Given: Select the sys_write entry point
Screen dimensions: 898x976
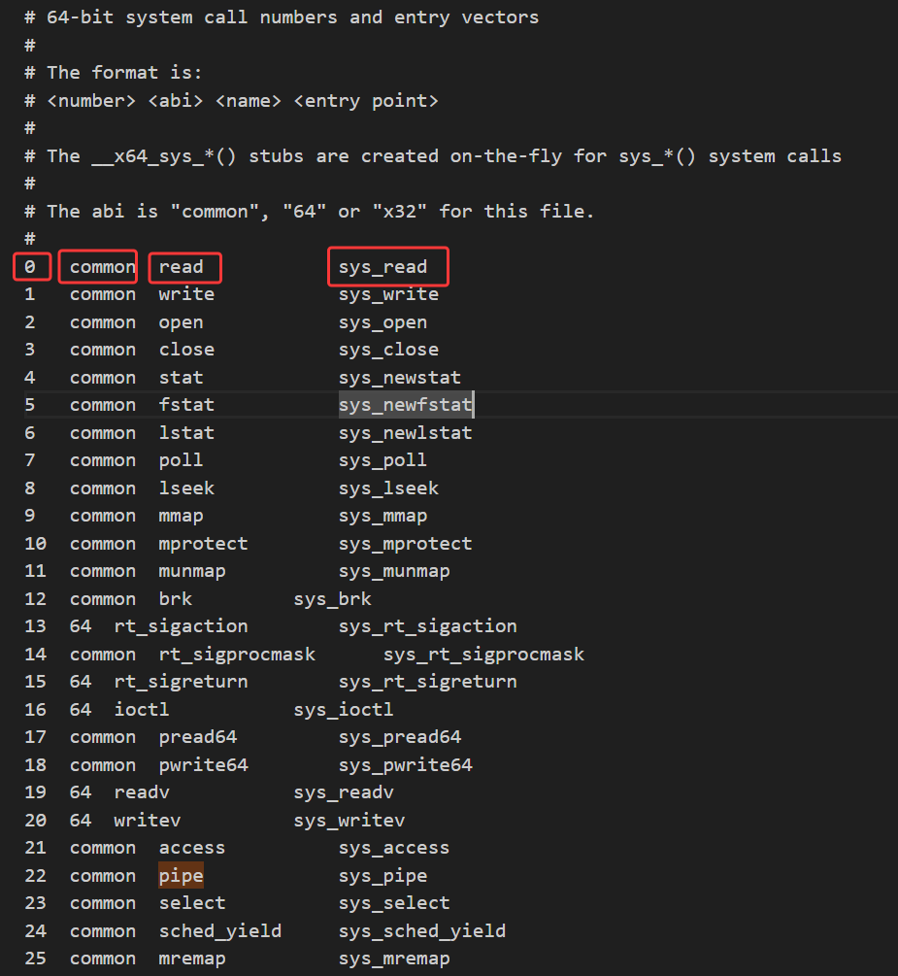Looking at the screenshot, I should 388,294.
